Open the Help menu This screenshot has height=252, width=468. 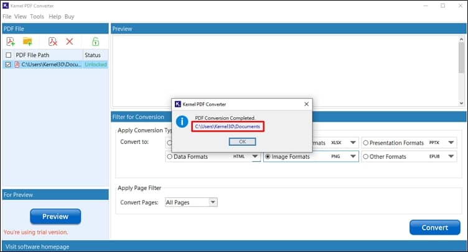point(55,17)
